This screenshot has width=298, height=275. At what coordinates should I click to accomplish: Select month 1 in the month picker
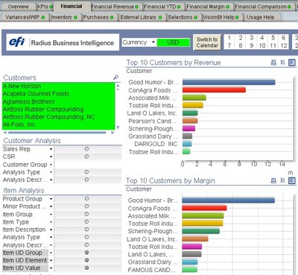coord(229,38)
